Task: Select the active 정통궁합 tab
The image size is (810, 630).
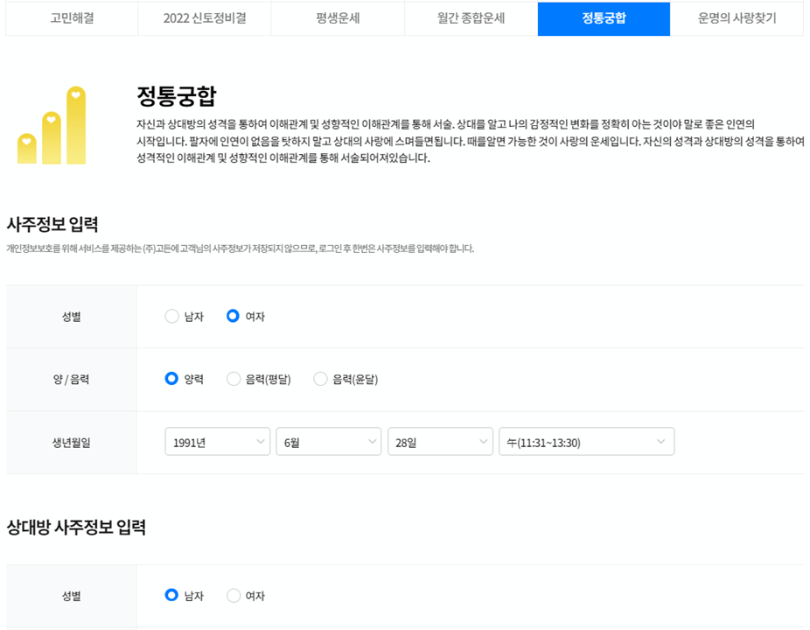Action: coord(604,18)
